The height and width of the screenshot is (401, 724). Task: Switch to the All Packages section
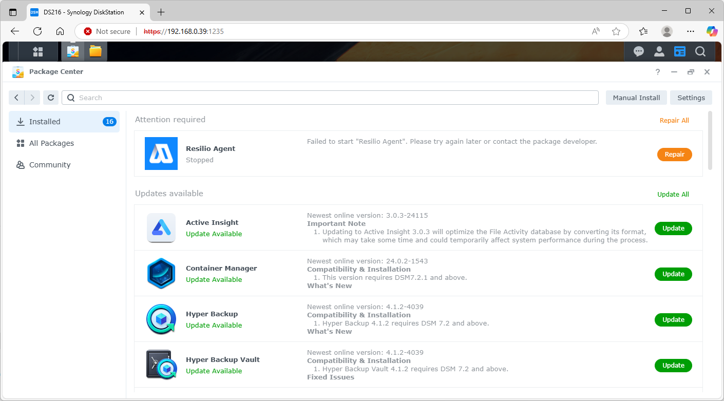click(x=51, y=143)
